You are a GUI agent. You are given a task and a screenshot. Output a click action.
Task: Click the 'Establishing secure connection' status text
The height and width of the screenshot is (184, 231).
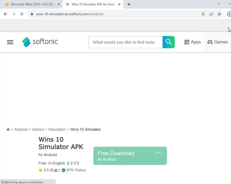[x=23, y=182]
